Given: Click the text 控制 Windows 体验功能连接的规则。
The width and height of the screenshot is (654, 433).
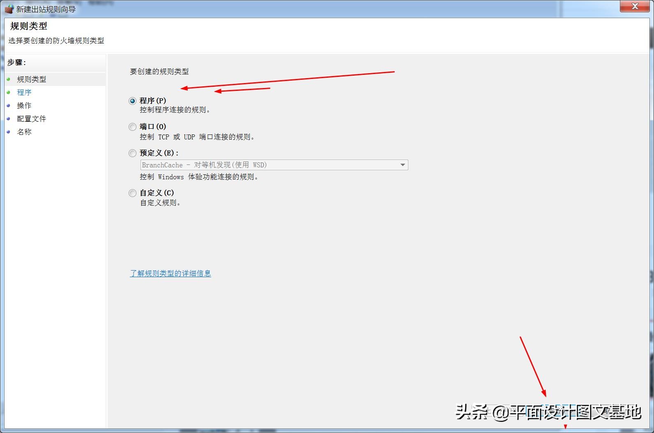Looking at the screenshot, I should [200, 177].
